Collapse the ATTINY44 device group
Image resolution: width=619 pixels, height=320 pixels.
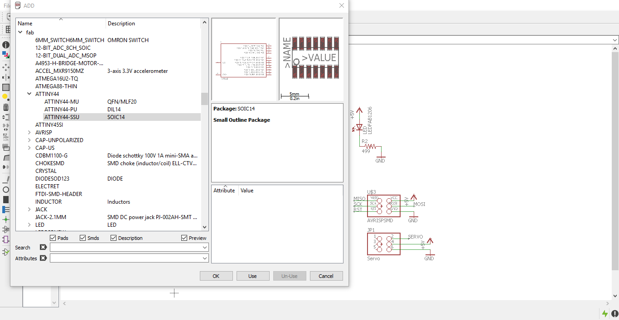coord(29,94)
